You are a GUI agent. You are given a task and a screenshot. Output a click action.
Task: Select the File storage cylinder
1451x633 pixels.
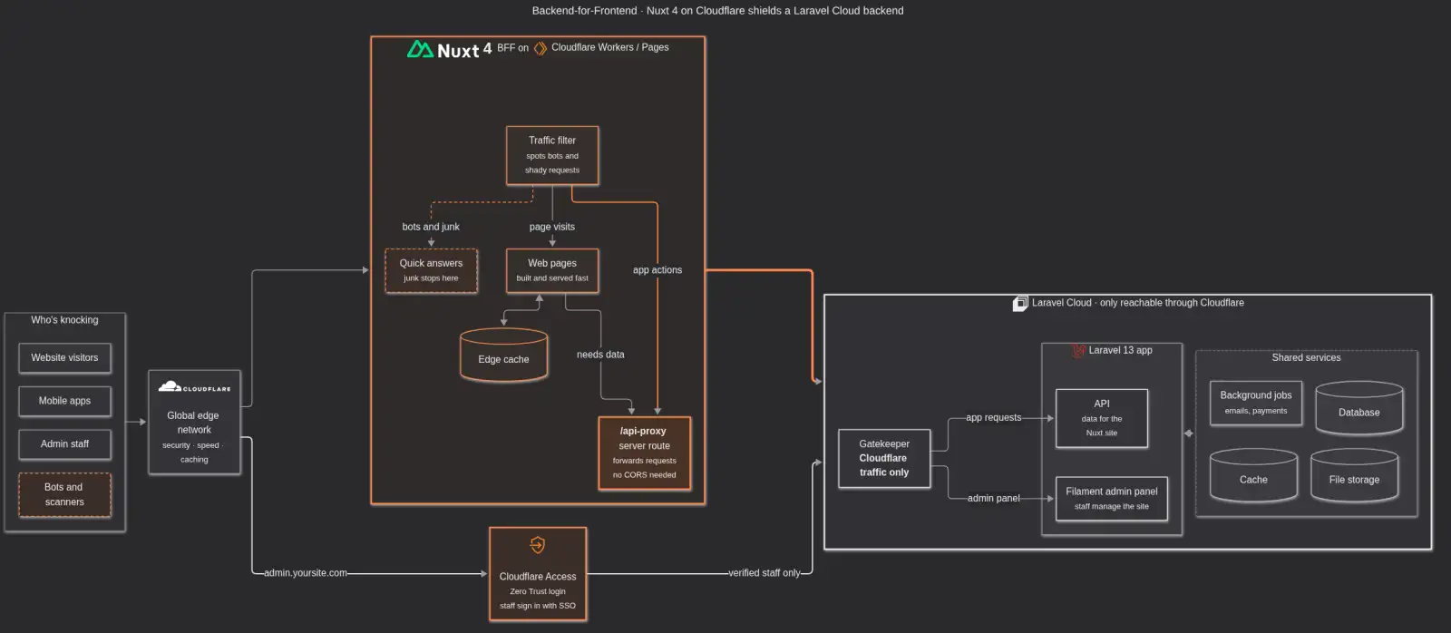pos(1354,475)
